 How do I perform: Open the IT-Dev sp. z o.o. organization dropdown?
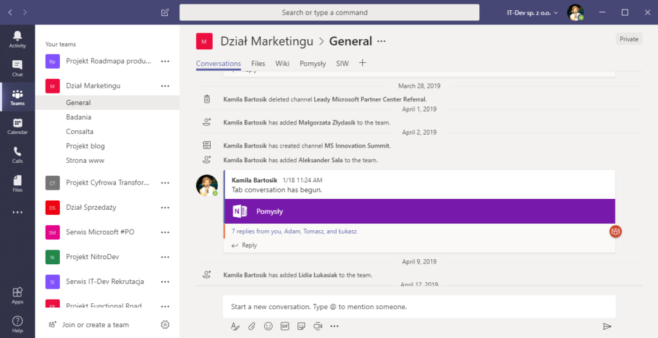tap(533, 13)
